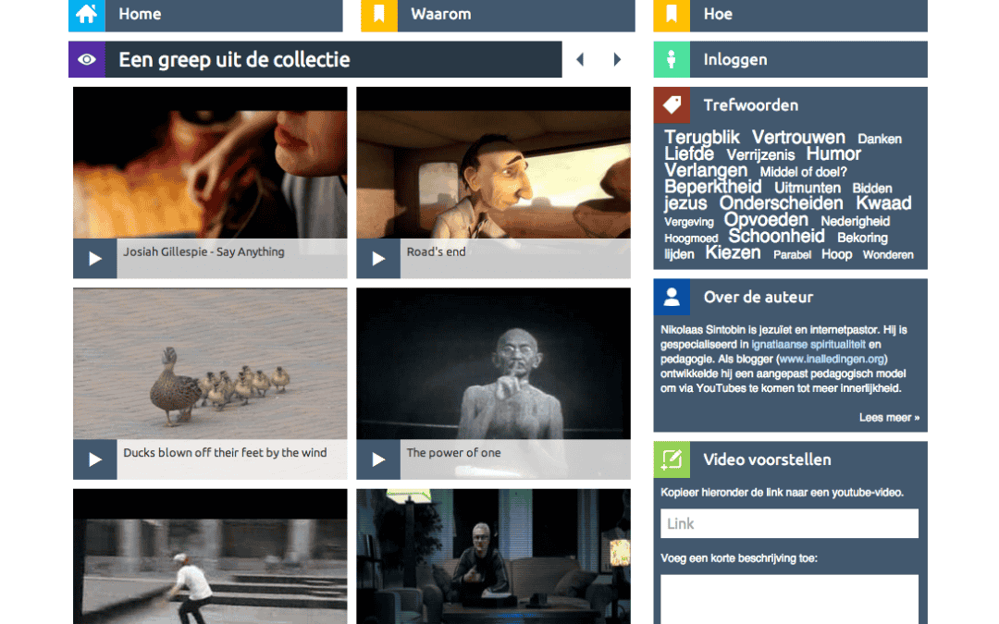The image size is (999, 624).
Task: Focus the Link input field
Action: point(789,523)
